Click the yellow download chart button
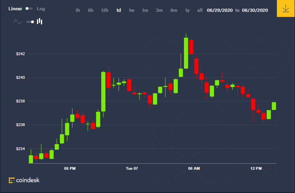The height and width of the screenshot is (193, 295). tap(286, 8)
